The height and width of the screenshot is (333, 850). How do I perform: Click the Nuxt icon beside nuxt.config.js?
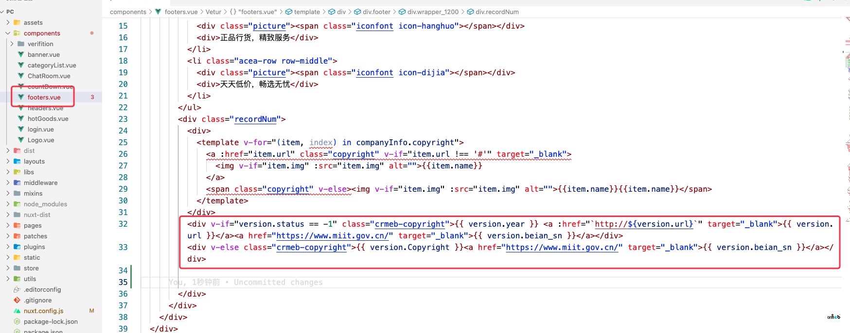pyautogui.click(x=17, y=311)
